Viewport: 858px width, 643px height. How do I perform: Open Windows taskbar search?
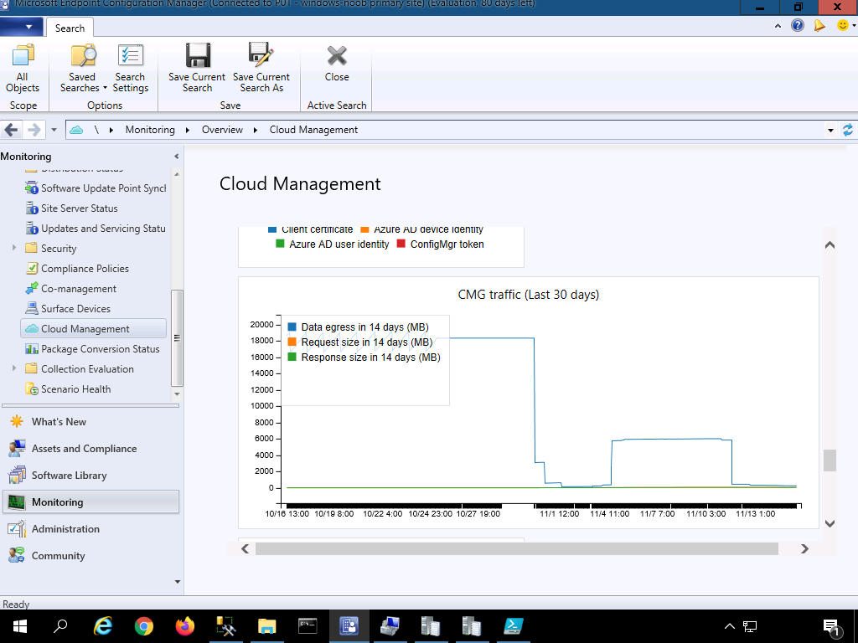click(60, 626)
